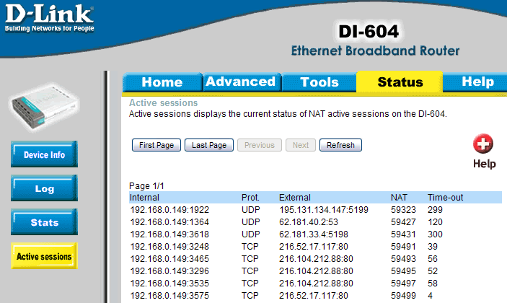Click the Ethernet Broadband Router title

[375, 50]
